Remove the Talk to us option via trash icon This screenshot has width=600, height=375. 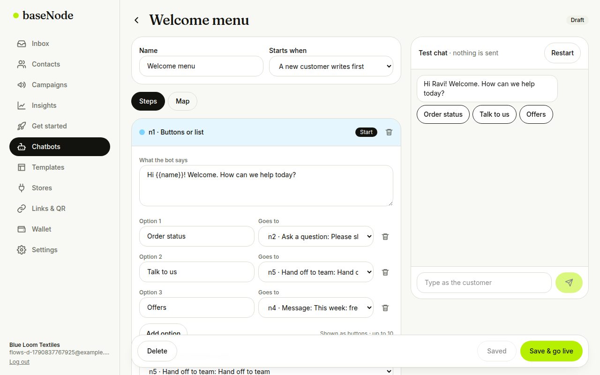click(385, 272)
